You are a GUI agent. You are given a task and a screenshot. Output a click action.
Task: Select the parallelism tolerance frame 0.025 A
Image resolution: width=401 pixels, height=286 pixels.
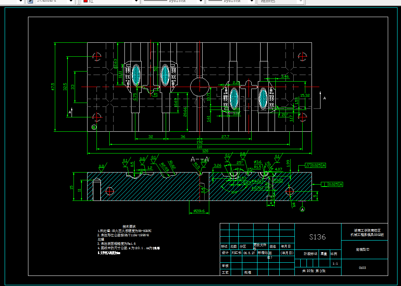point(315,166)
